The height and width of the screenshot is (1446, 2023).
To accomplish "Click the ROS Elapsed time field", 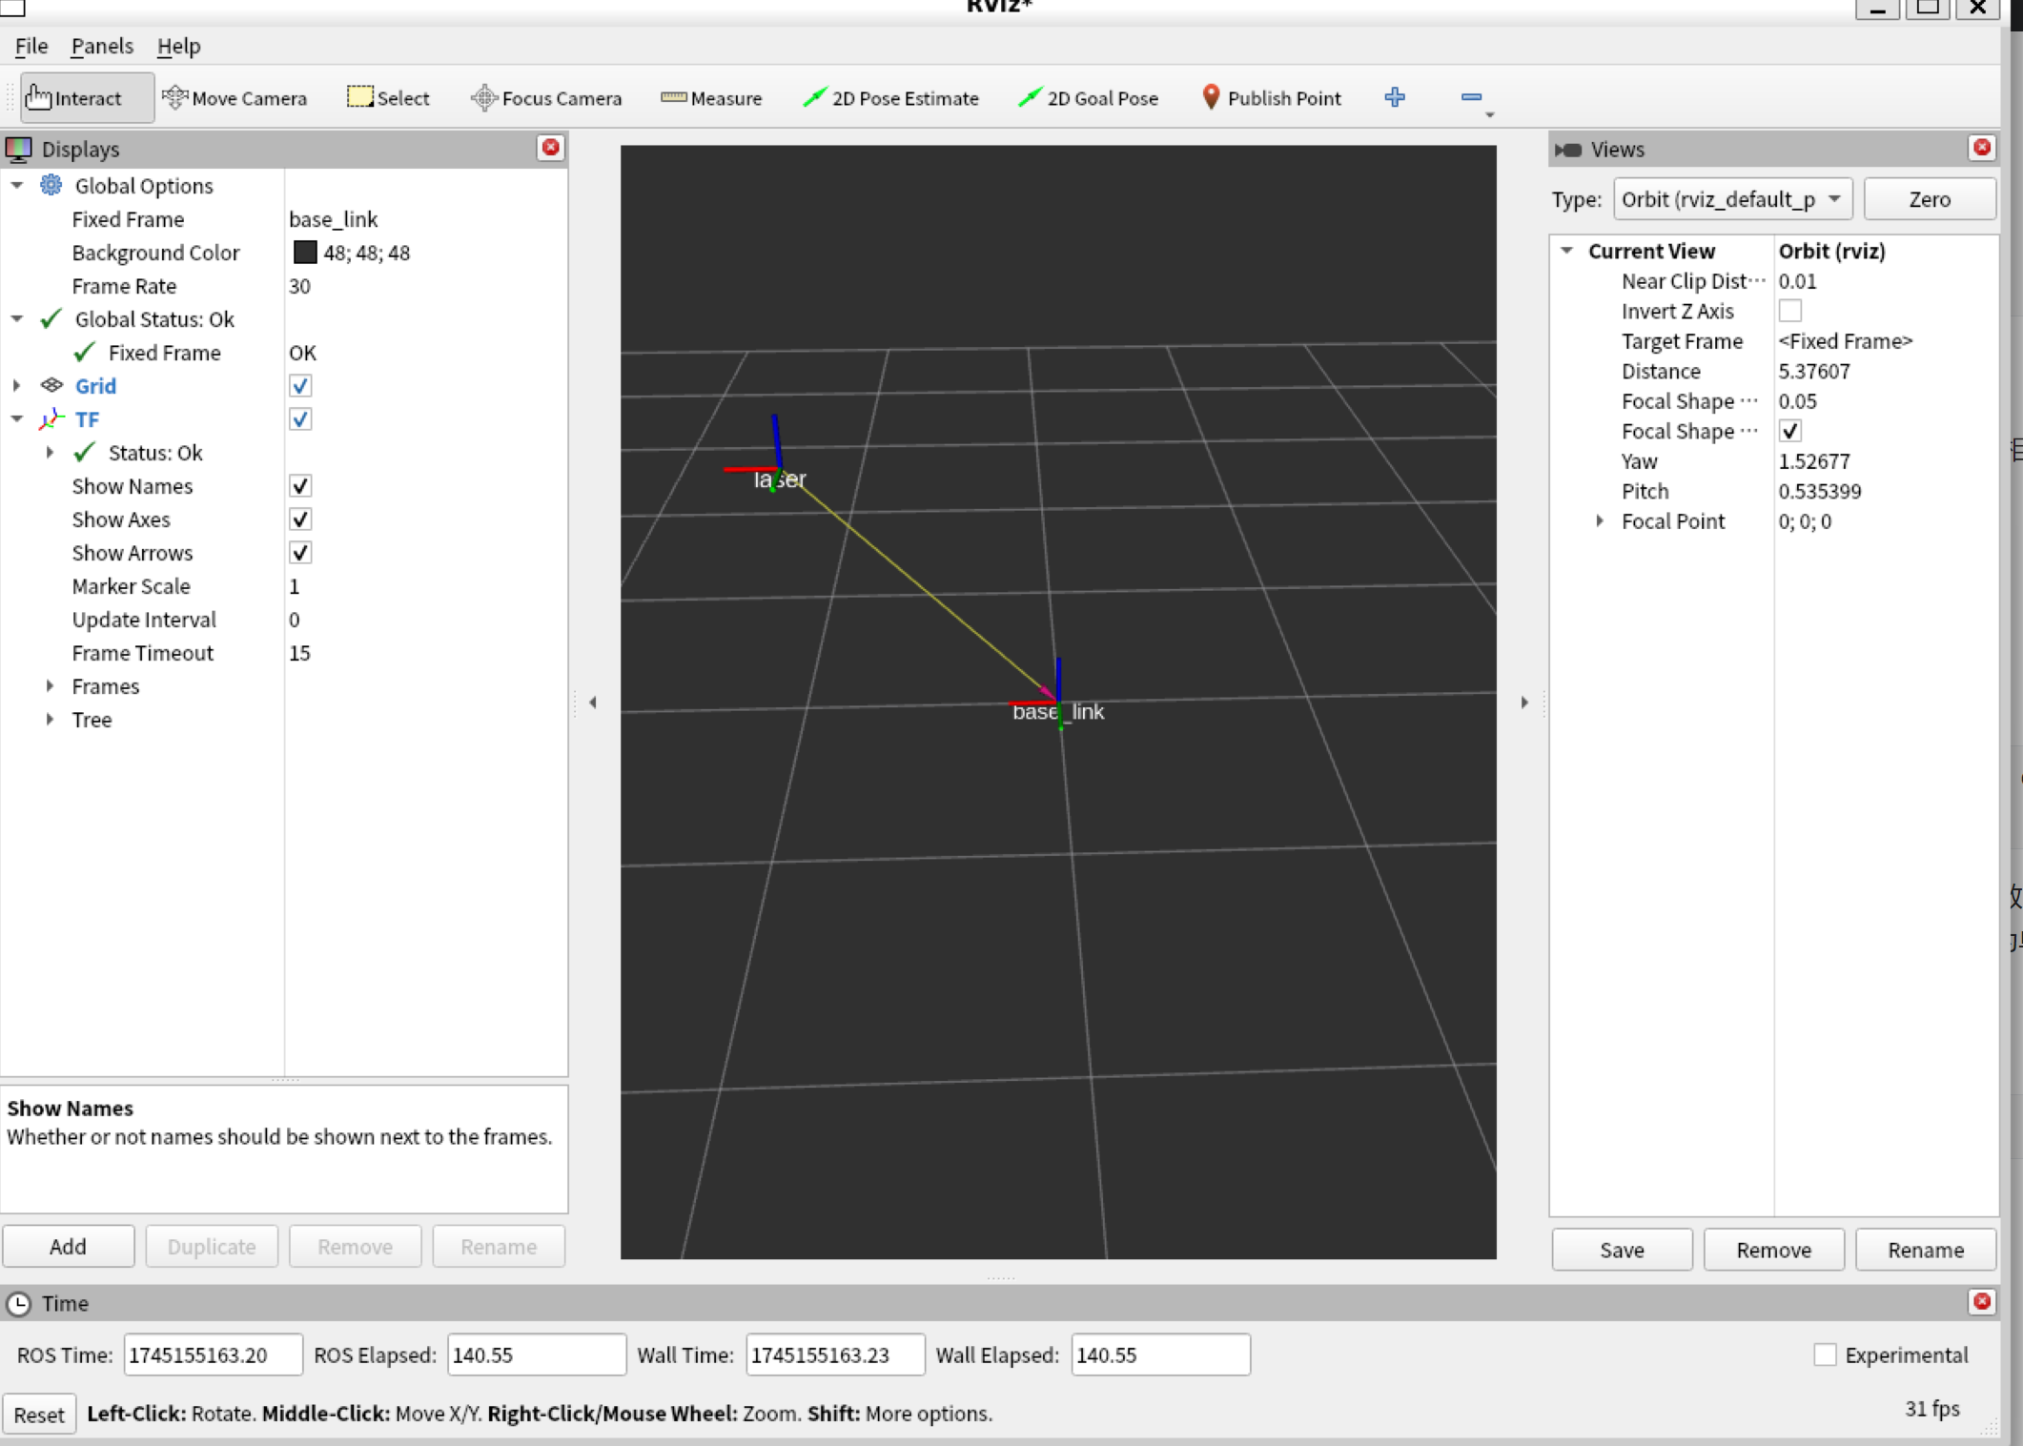I will 536,1354.
